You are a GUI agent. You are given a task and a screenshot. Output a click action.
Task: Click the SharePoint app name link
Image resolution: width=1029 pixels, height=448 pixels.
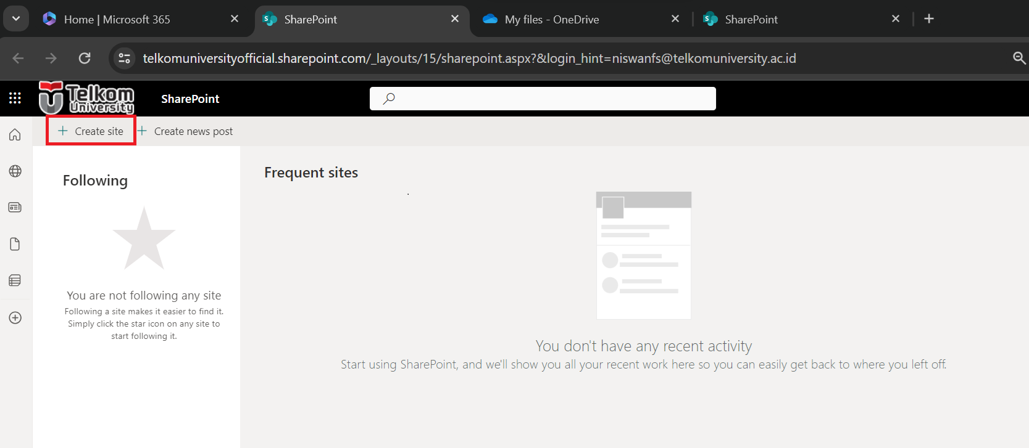tap(190, 99)
